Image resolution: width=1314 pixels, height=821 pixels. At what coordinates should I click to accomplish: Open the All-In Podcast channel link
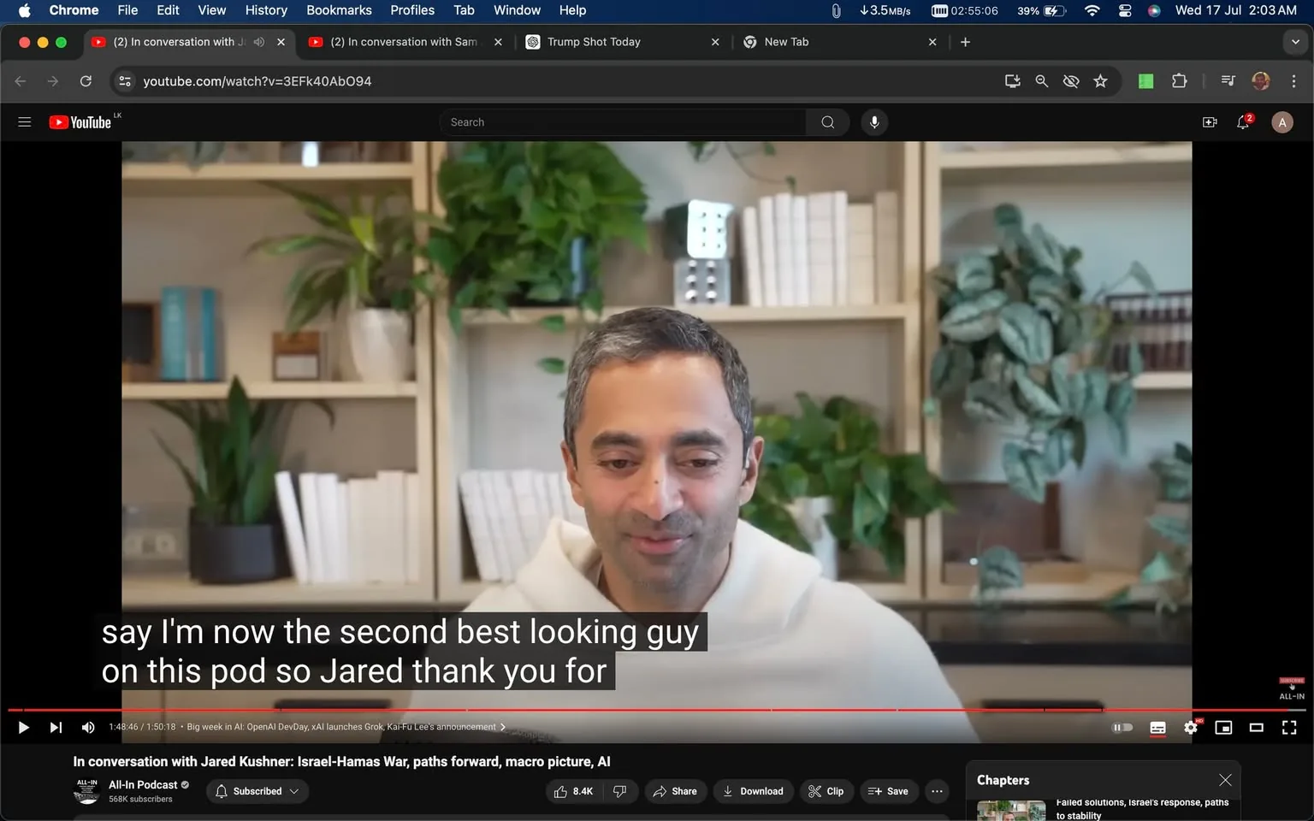coord(142,784)
